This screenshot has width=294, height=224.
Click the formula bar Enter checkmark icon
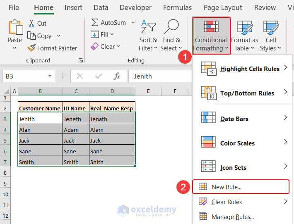click(x=99, y=76)
